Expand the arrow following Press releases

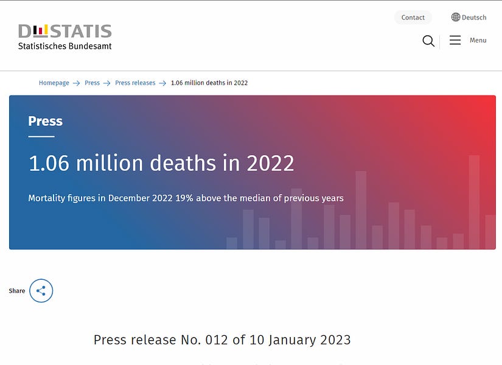(x=162, y=83)
